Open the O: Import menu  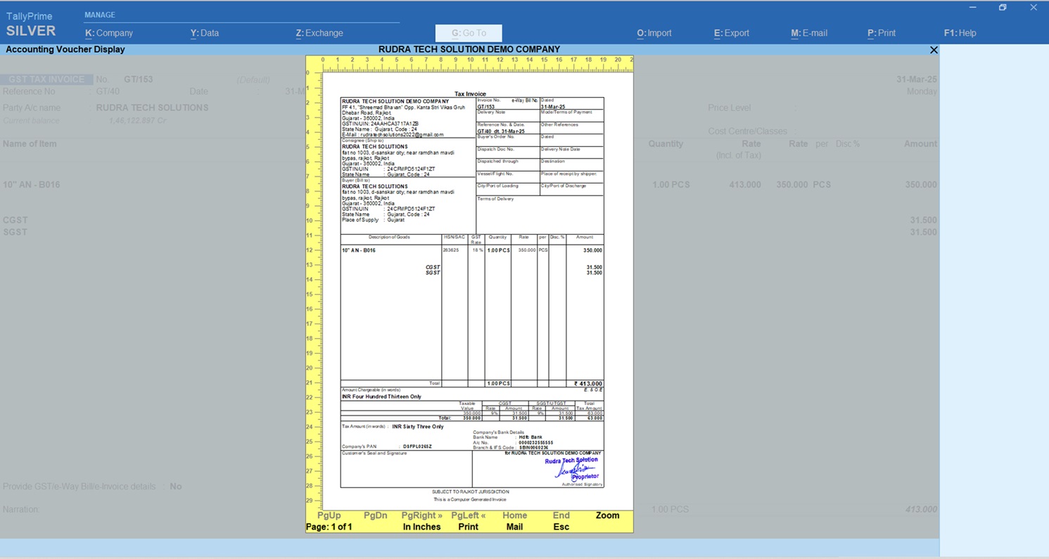pos(654,33)
